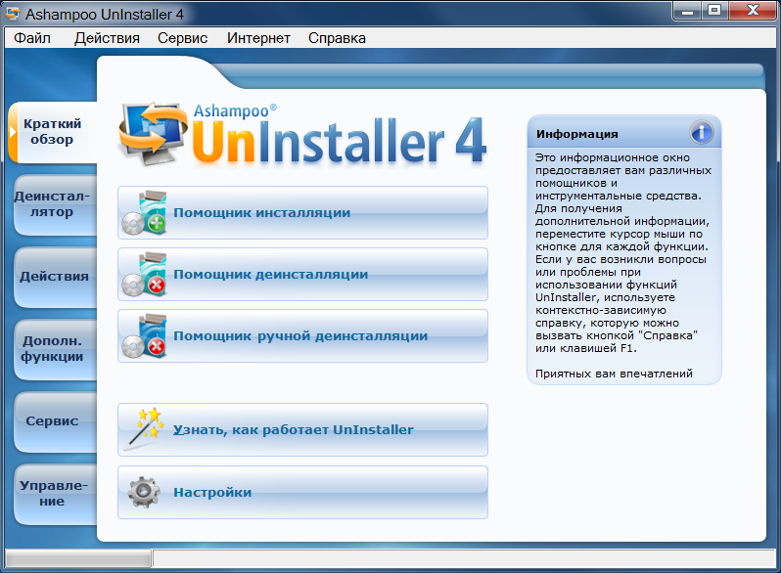Switch to the Дополн. функции side tab
This screenshot has width=781, height=573.
point(55,349)
